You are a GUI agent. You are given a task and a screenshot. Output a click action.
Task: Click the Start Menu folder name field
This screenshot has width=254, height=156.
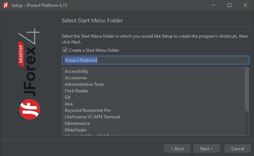(x=156, y=60)
